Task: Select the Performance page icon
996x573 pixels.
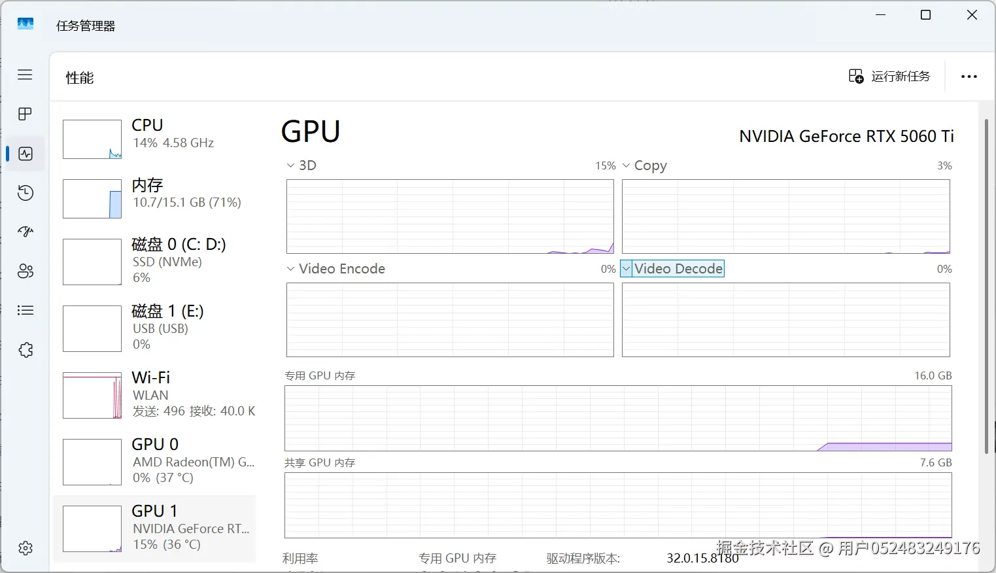Action: (x=26, y=154)
